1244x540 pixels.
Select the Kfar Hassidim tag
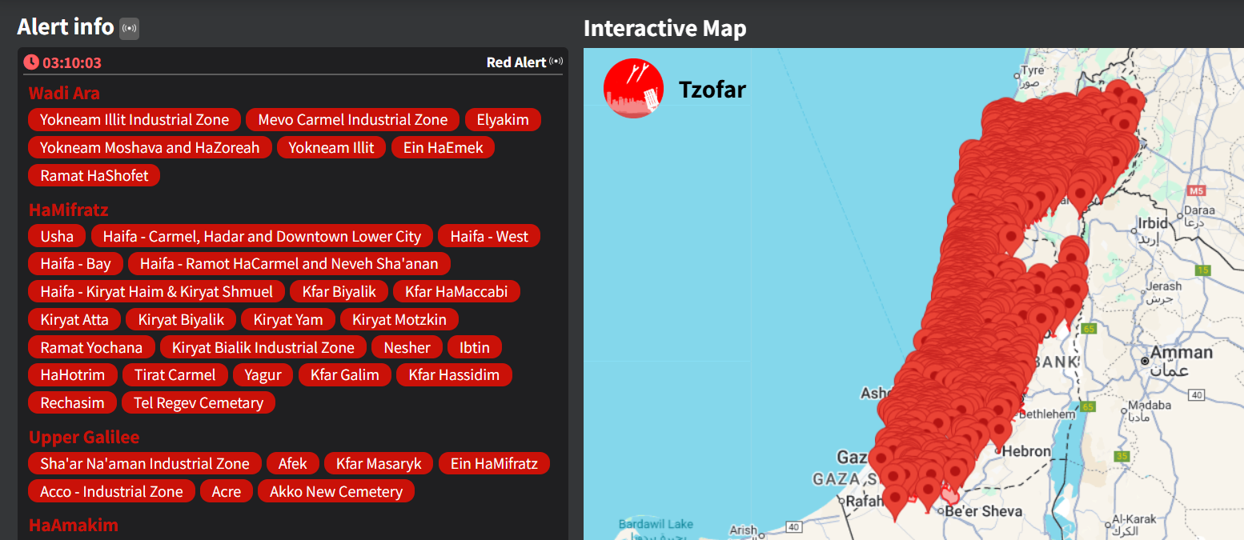point(454,374)
